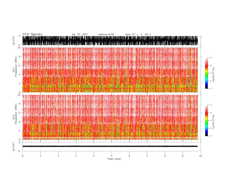Click the "9" tick on the time axis

[183, 156]
